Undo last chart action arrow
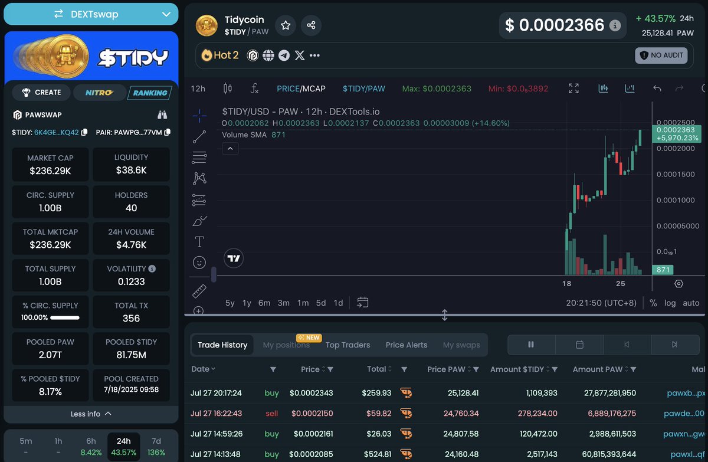708x462 pixels. [x=657, y=89]
